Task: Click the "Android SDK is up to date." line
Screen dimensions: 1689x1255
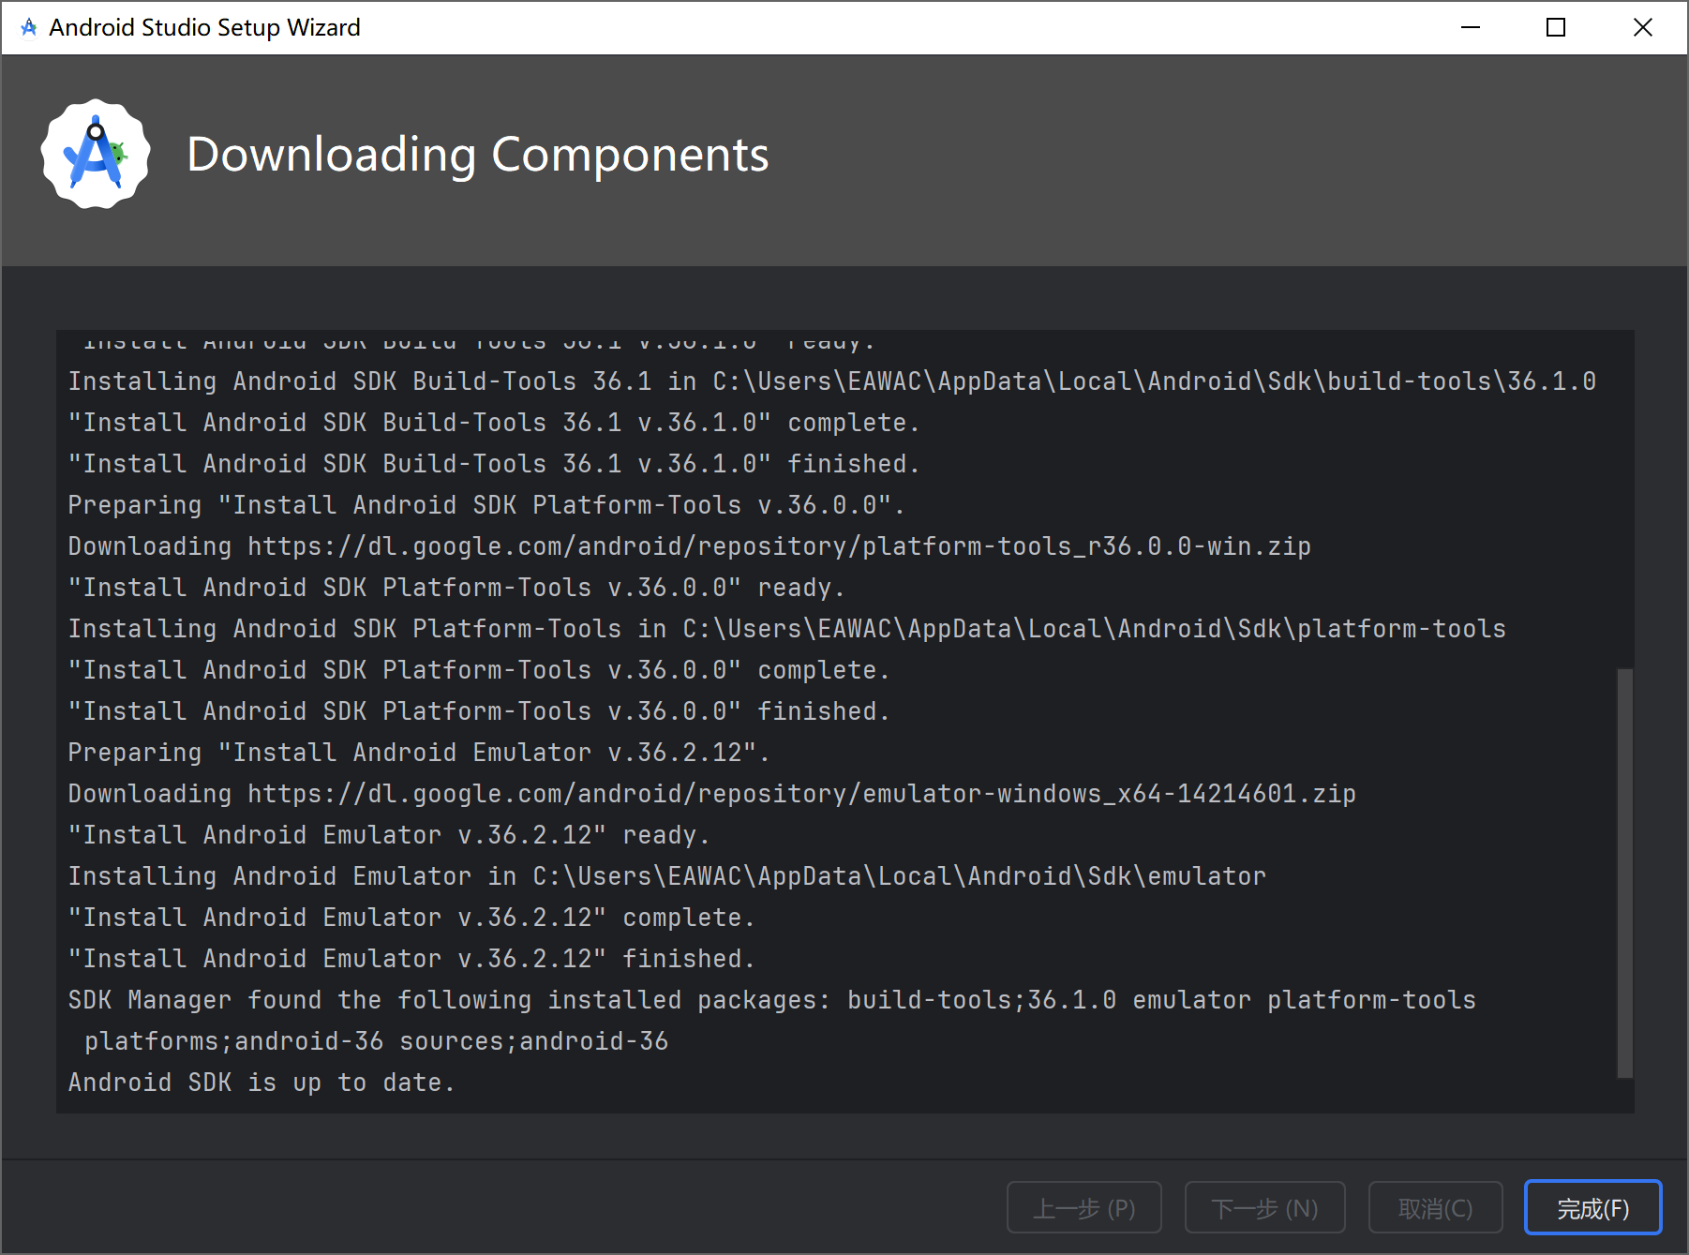Action: click(x=262, y=1083)
